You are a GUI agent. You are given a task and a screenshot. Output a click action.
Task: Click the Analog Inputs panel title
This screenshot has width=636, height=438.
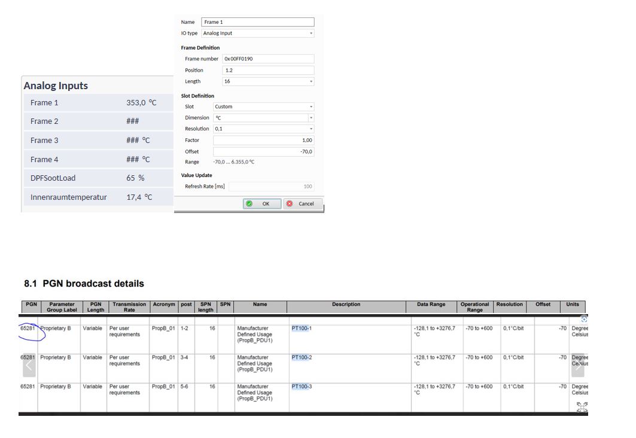pyautogui.click(x=56, y=86)
